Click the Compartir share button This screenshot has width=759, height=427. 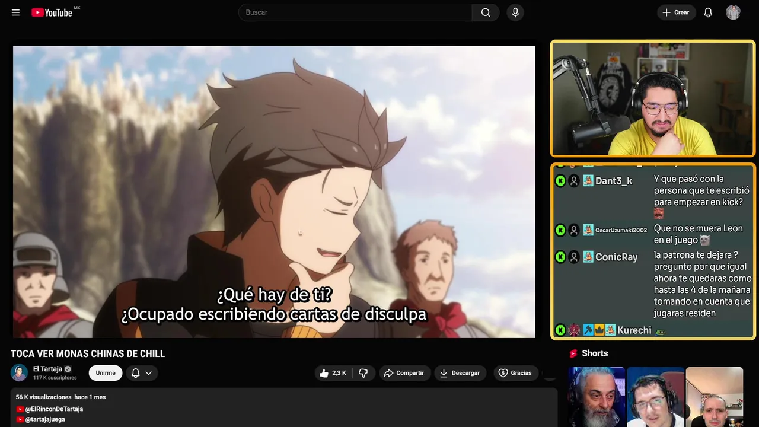404,373
